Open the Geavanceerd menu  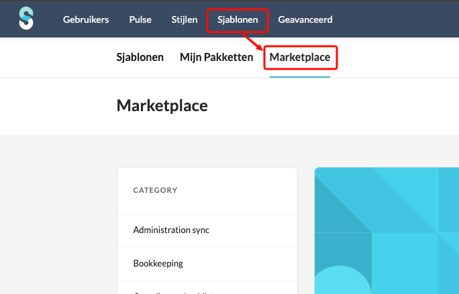pos(305,19)
